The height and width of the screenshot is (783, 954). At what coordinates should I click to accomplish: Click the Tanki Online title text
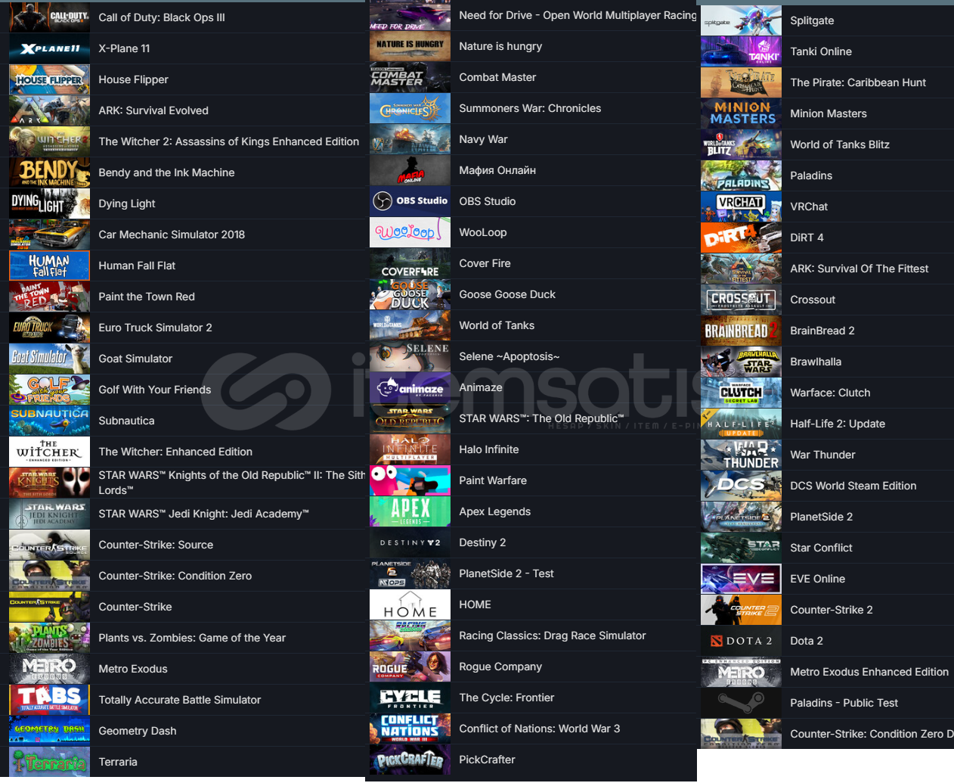(x=821, y=51)
